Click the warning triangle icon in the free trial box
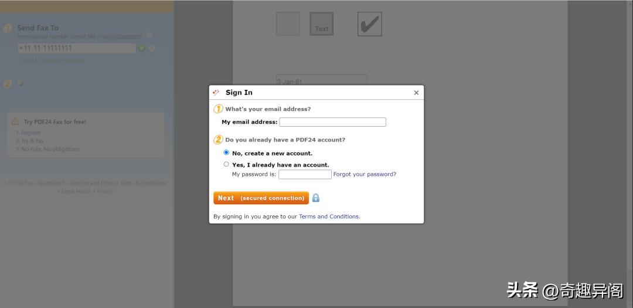633x308 pixels. (15, 121)
